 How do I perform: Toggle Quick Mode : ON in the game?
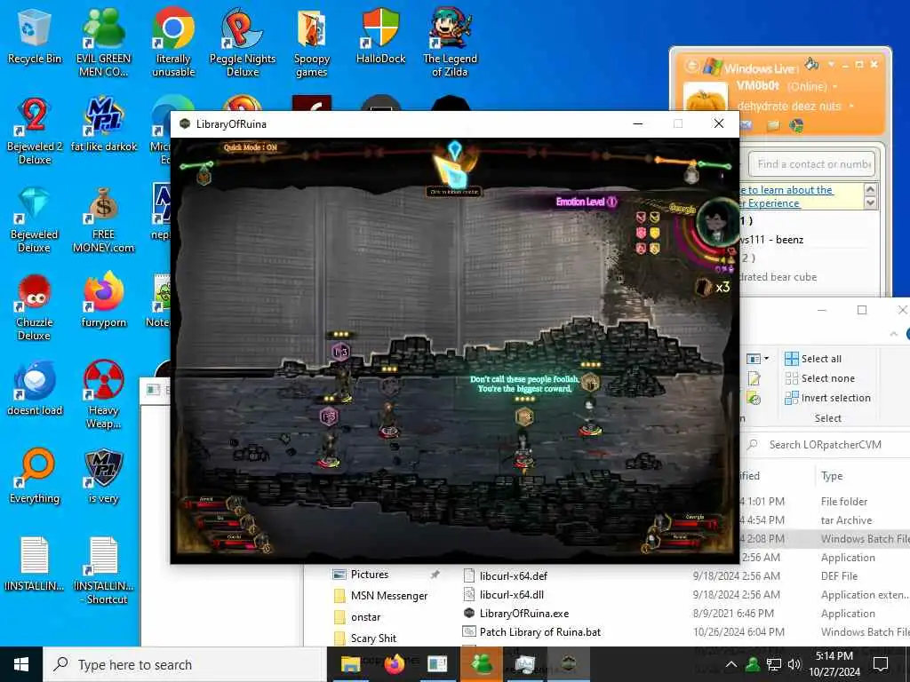[x=251, y=147]
